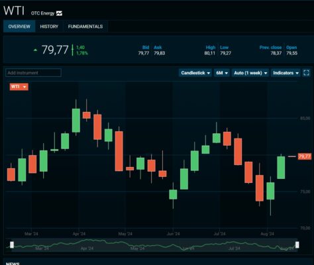The width and height of the screenshot is (314, 265).
Task: Click the Jun '24 axis label
Action: click(174, 234)
